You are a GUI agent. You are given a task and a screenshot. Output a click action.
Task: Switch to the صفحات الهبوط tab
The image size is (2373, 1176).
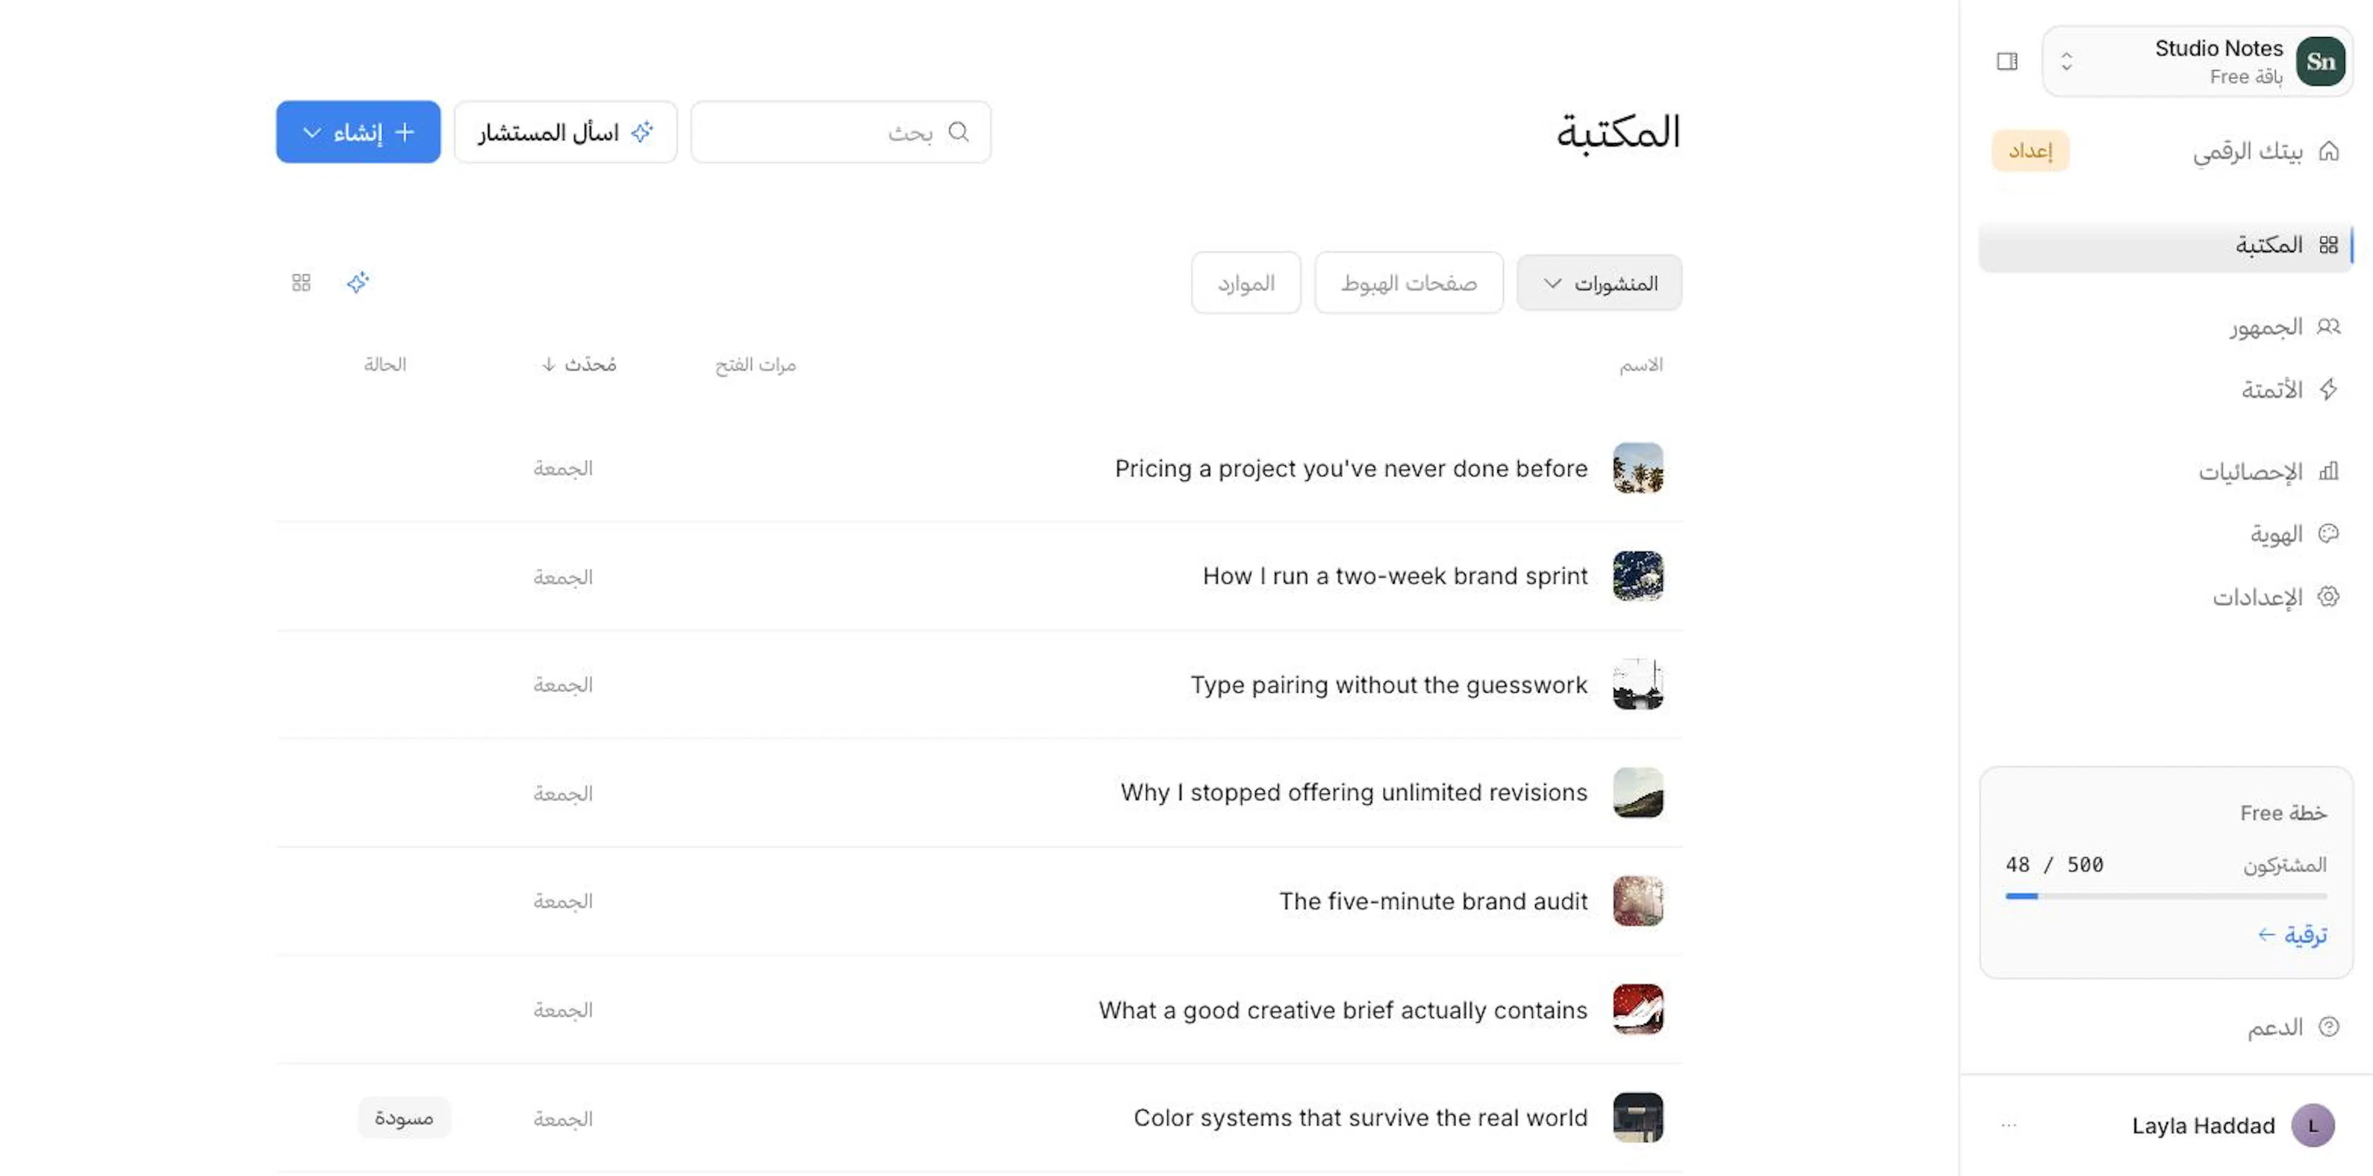point(1408,282)
